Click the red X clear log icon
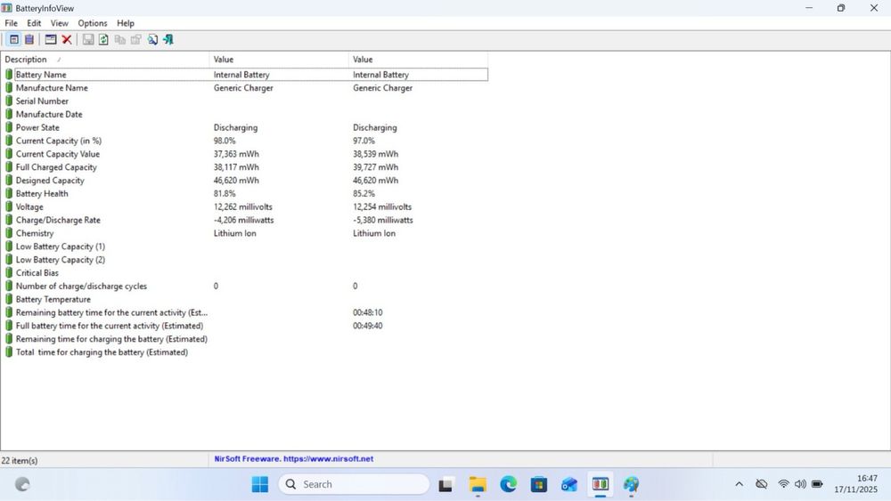The image size is (891, 501). coord(67,39)
